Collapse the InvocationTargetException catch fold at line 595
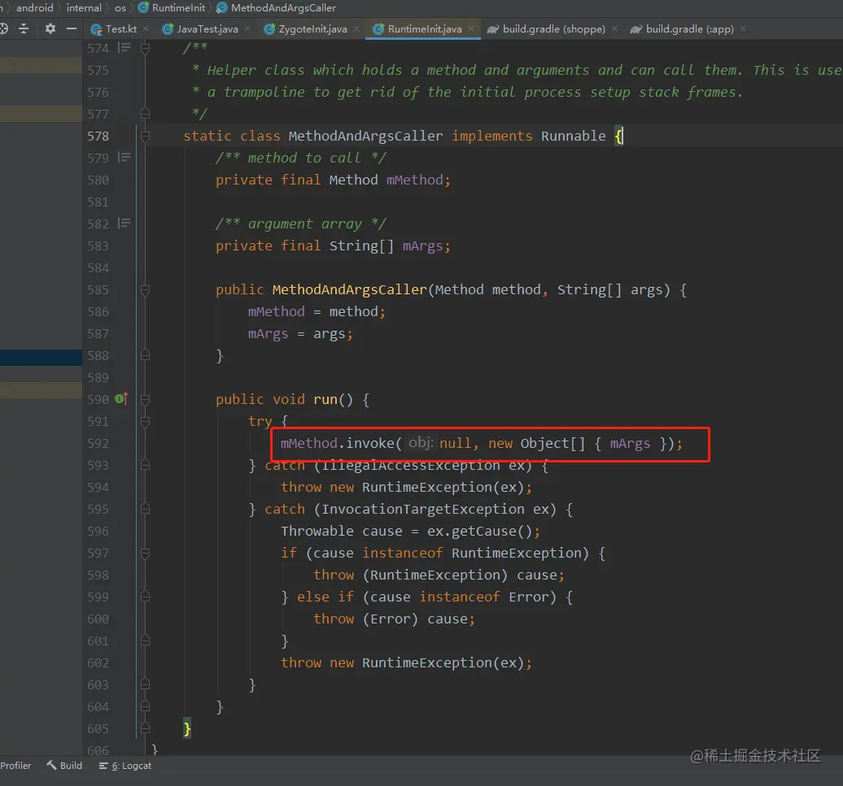The height and width of the screenshot is (786, 843). click(145, 509)
